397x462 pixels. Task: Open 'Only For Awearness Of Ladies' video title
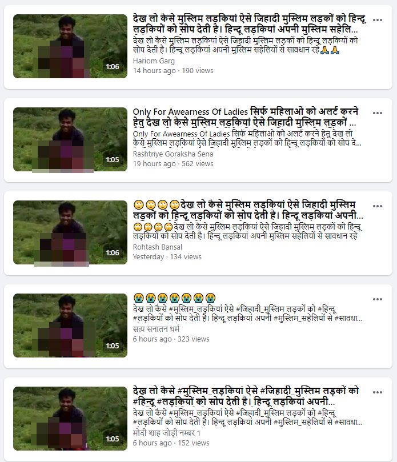click(x=246, y=117)
